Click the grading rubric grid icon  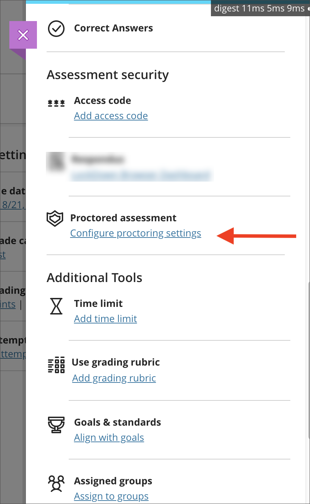click(x=56, y=365)
